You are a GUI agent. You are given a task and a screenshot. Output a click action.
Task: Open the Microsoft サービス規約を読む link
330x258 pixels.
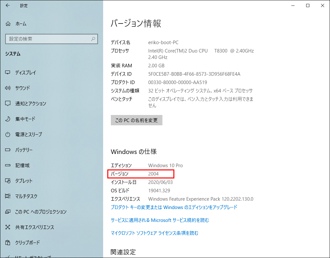[x=160, y=220]
